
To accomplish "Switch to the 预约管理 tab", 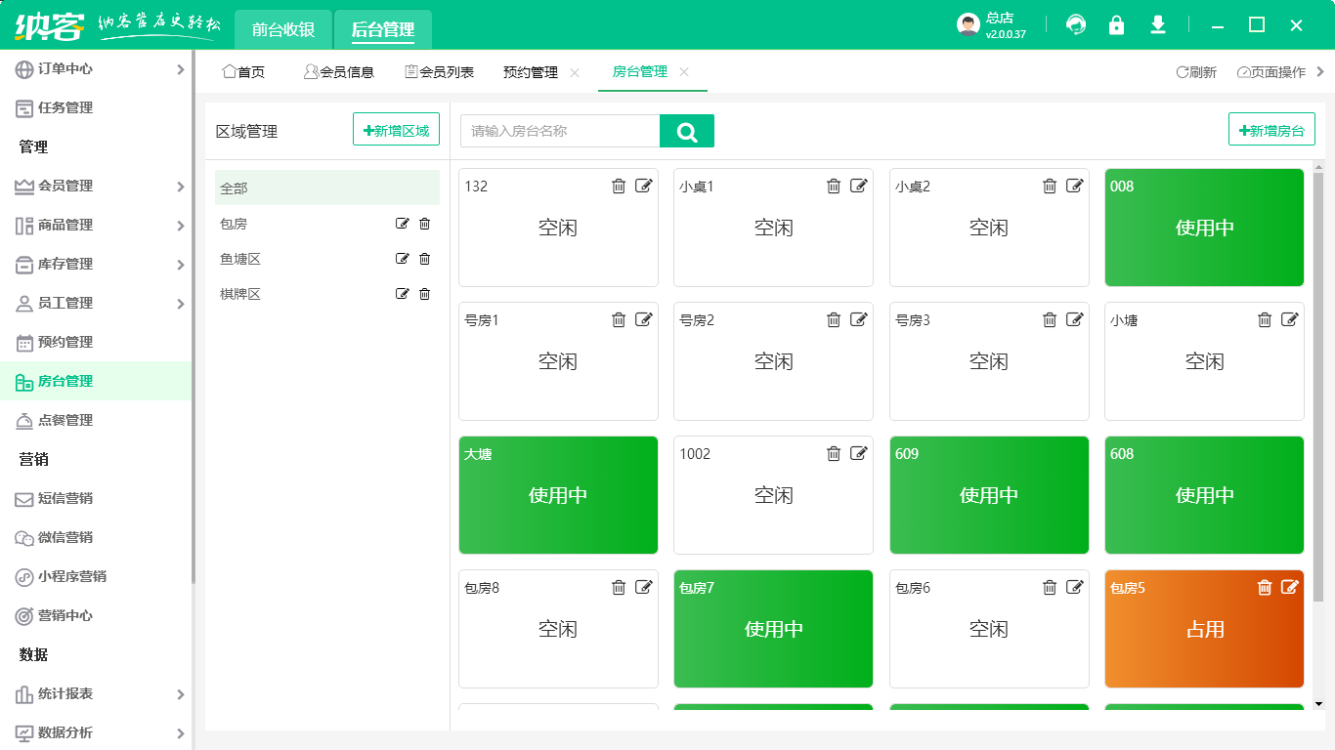I will click(x=531, y=71).
